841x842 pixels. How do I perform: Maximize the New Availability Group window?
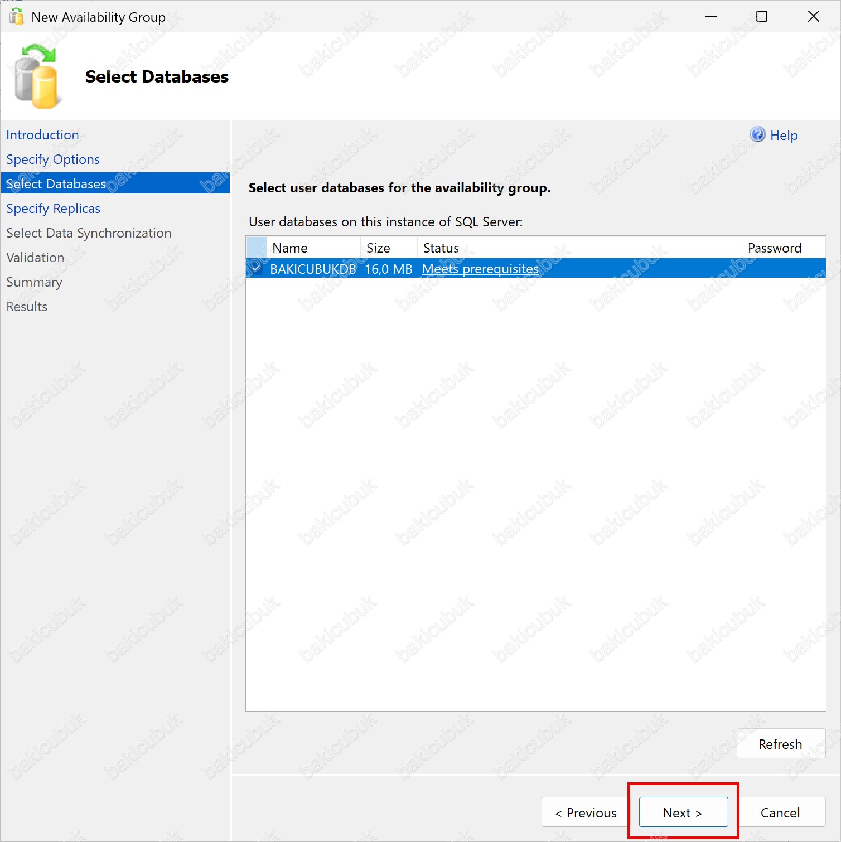tap(761, 17)
